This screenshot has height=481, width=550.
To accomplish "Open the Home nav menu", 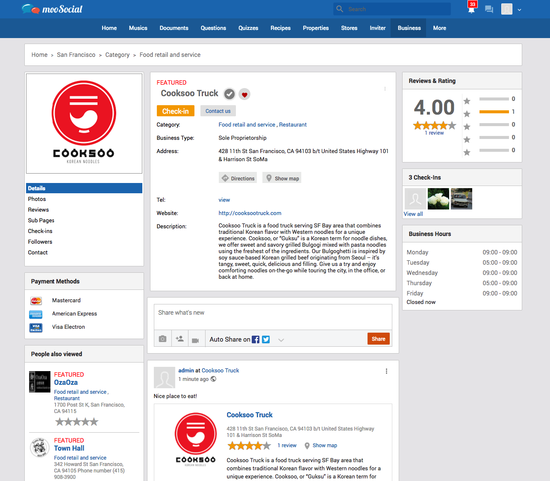I will [x=109, y=28].
